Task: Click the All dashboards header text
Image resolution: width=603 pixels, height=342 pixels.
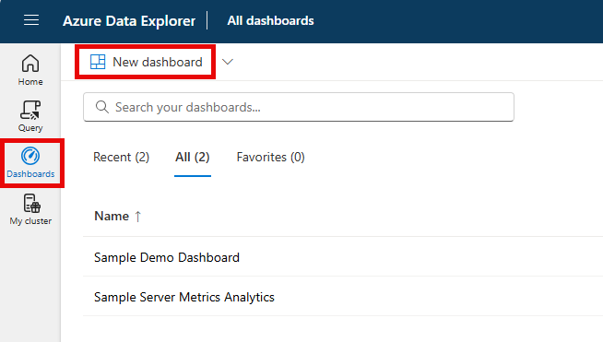Action: (x=270, y=21)
